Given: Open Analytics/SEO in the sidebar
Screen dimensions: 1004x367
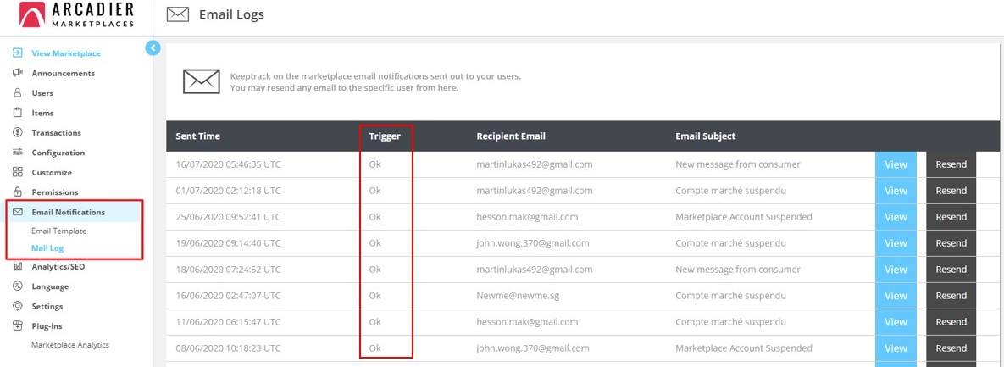Looking at the screenshot, I should [58, 266].
